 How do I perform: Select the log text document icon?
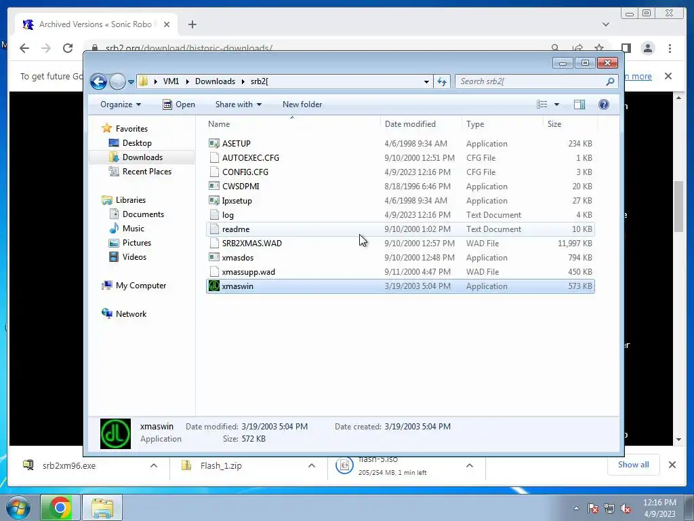click(x=214, y=215)
